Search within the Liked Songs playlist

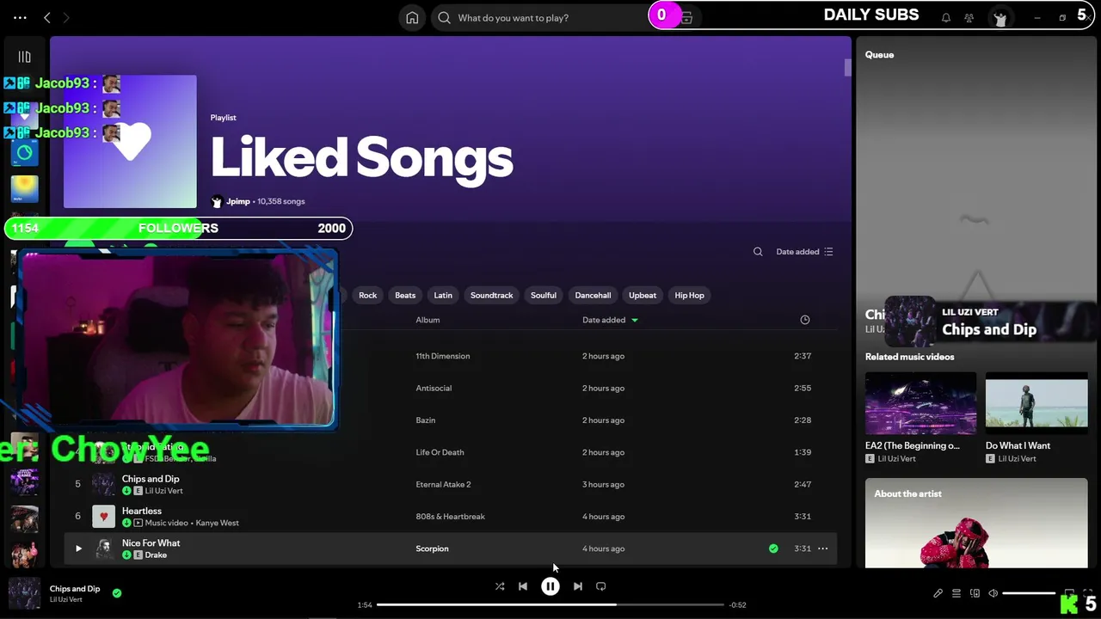tap(758, 252)
